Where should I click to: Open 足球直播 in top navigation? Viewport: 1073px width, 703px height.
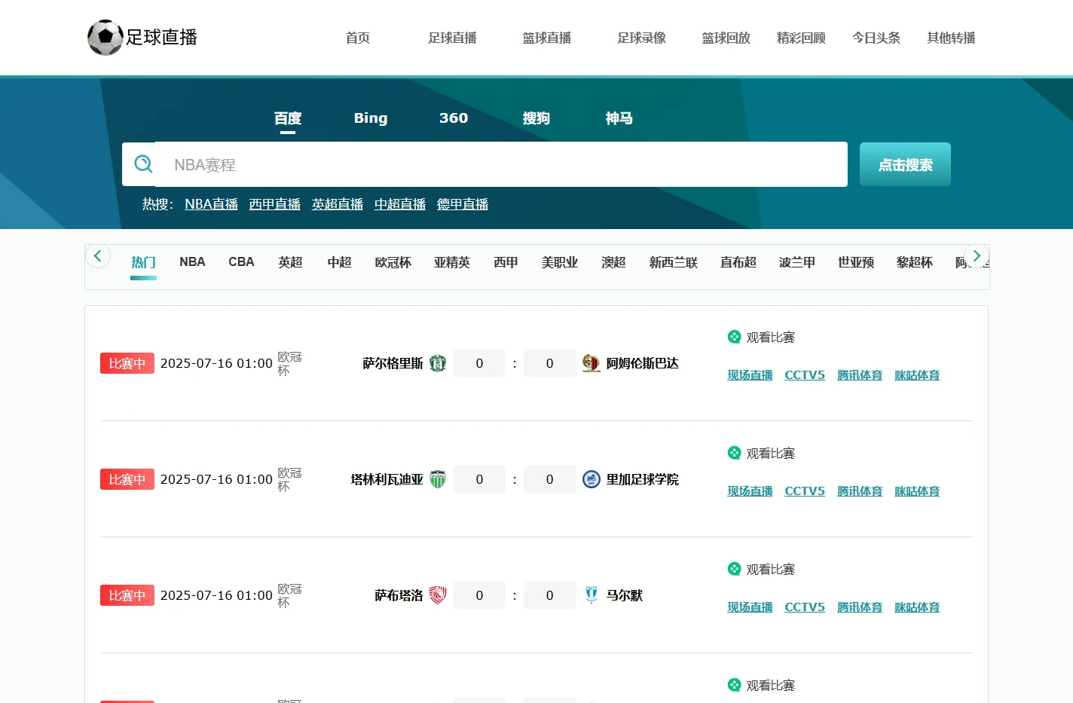(453, 38)
